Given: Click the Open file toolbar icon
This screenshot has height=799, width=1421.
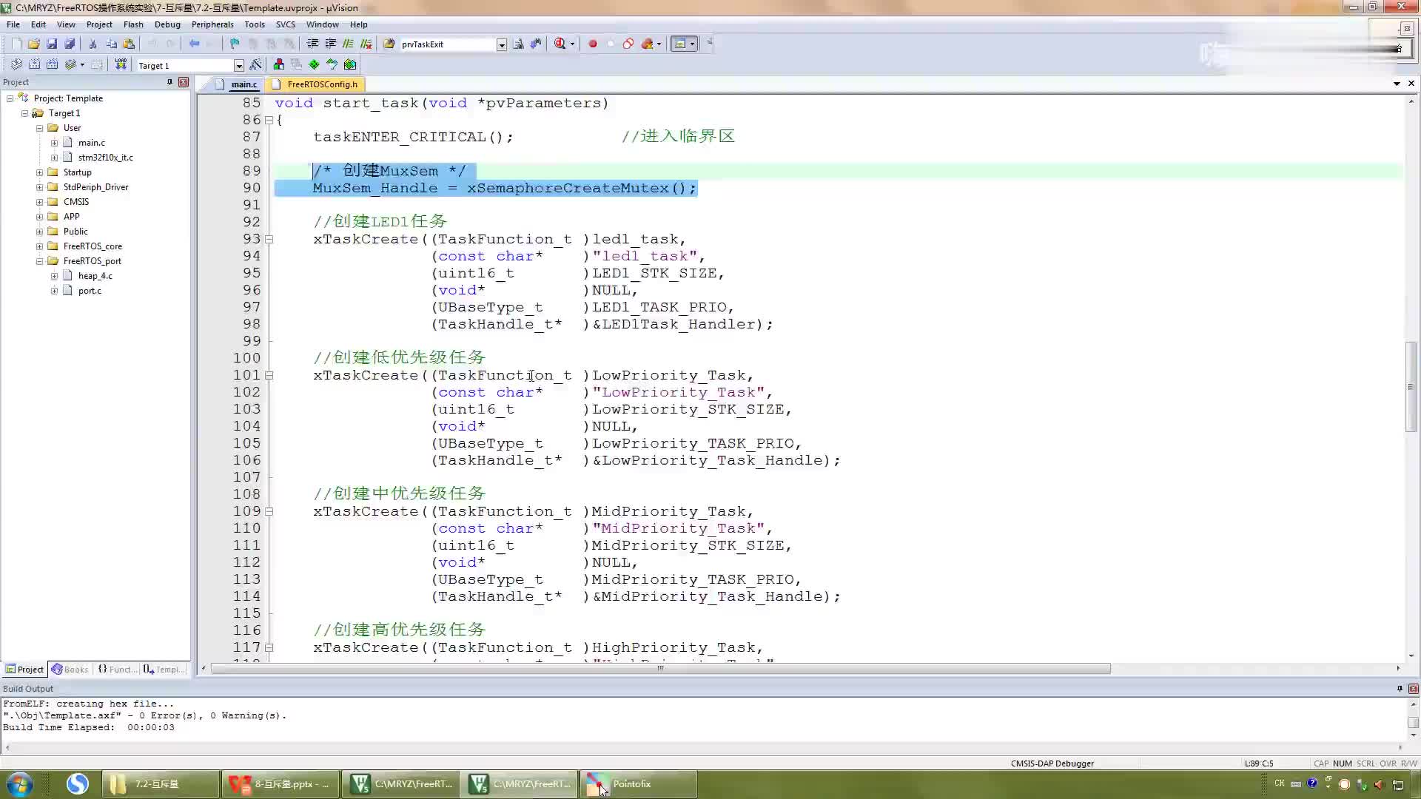Looking at the screenshot, I should pyautogui.click(x=34, y=44).
